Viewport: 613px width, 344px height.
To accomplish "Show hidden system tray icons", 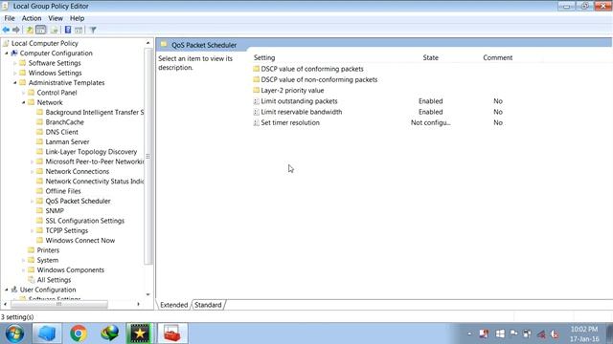I will pos(469,333).
